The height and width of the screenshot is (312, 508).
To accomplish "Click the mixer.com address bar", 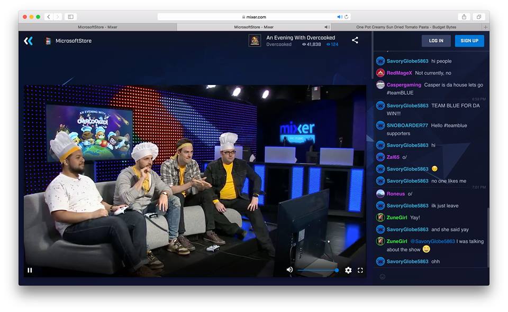I will [254, 17].
